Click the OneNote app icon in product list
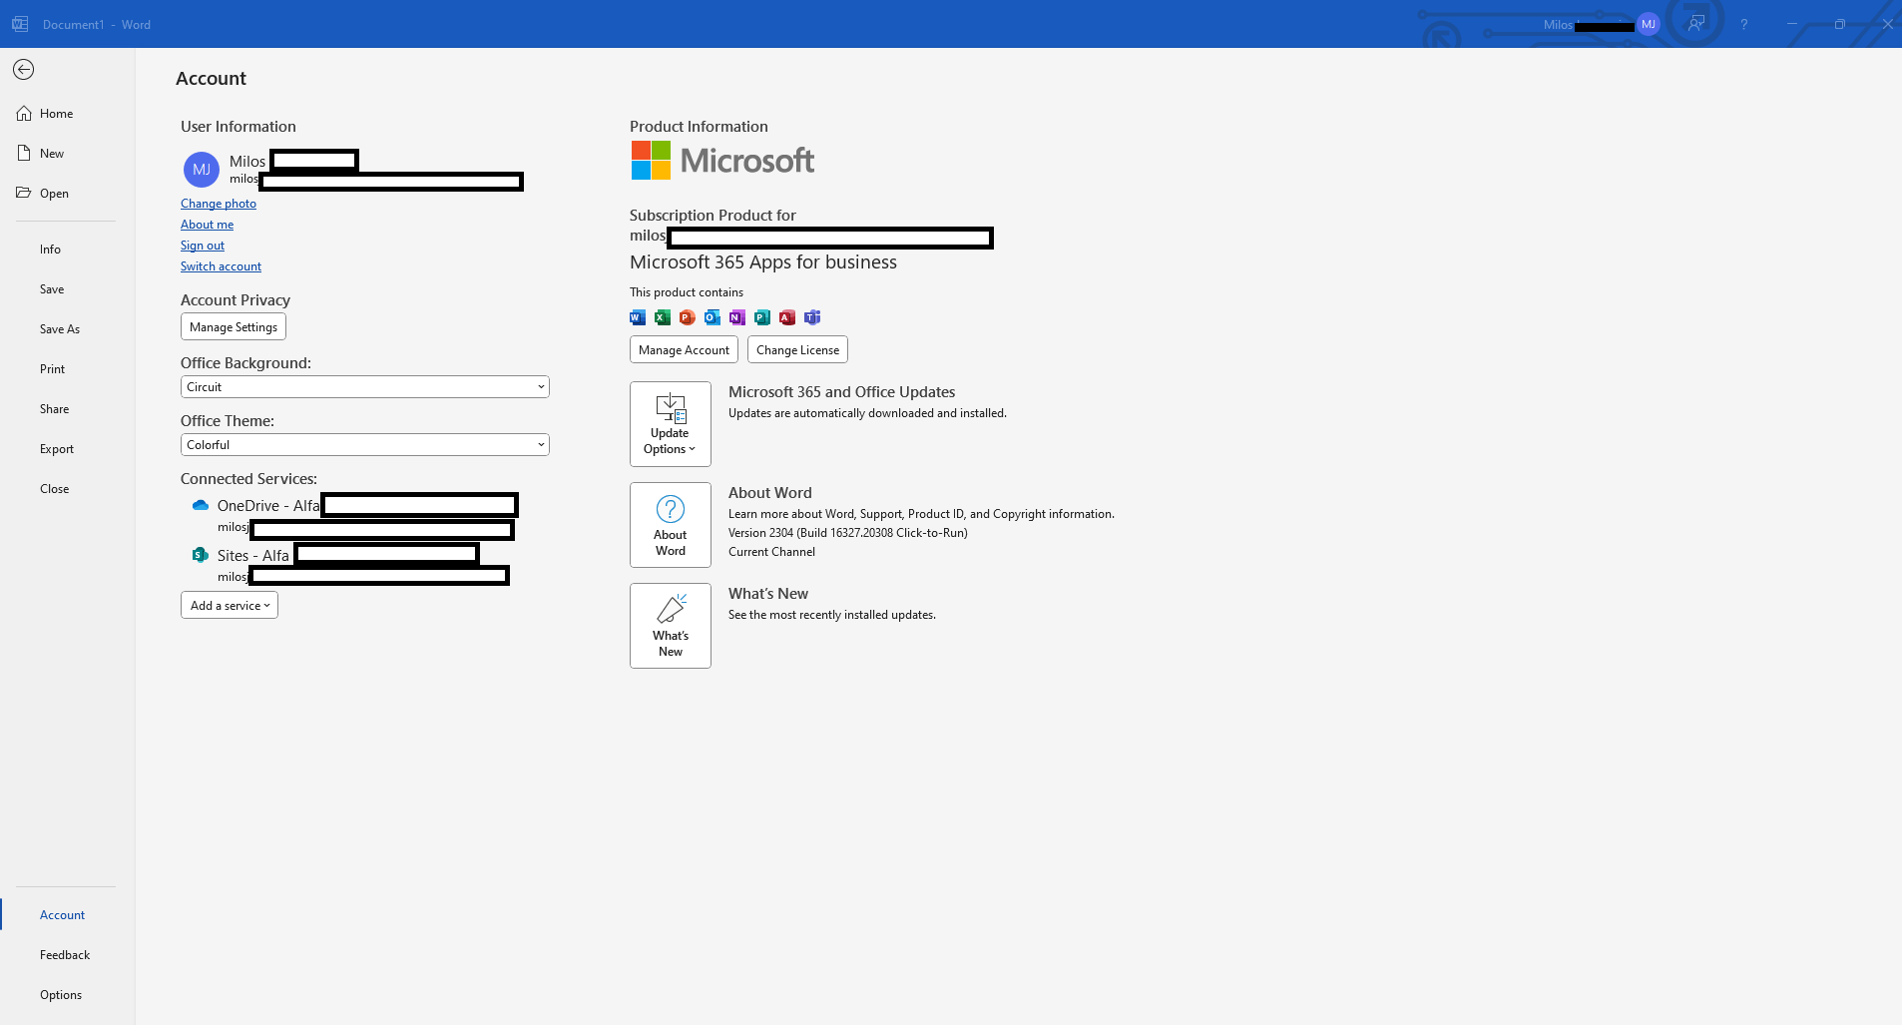 (737, 317)
